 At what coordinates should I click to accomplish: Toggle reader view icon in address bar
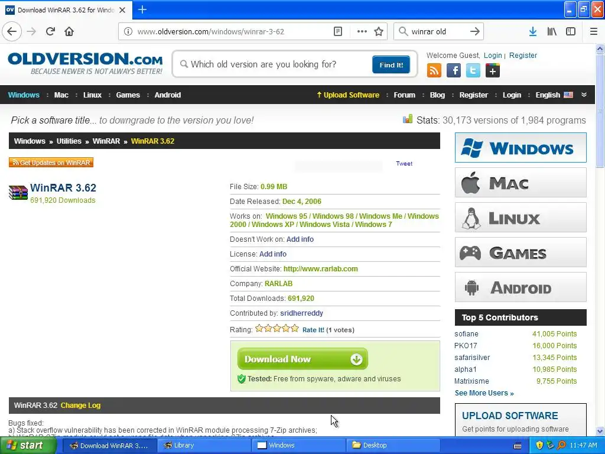[x=337, y=31]
